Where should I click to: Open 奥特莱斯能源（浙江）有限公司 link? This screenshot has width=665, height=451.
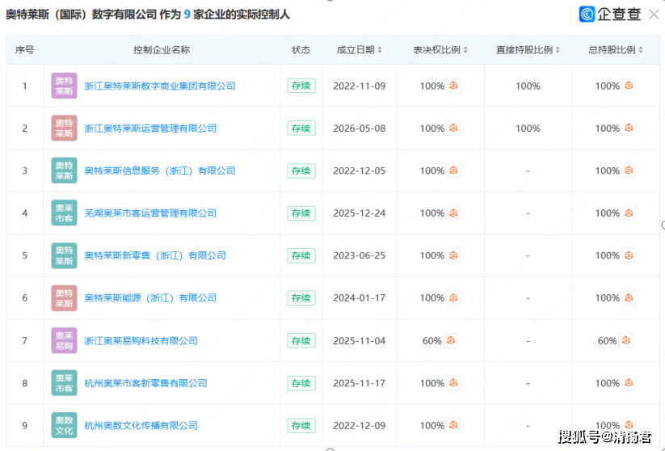pos(150,298)
